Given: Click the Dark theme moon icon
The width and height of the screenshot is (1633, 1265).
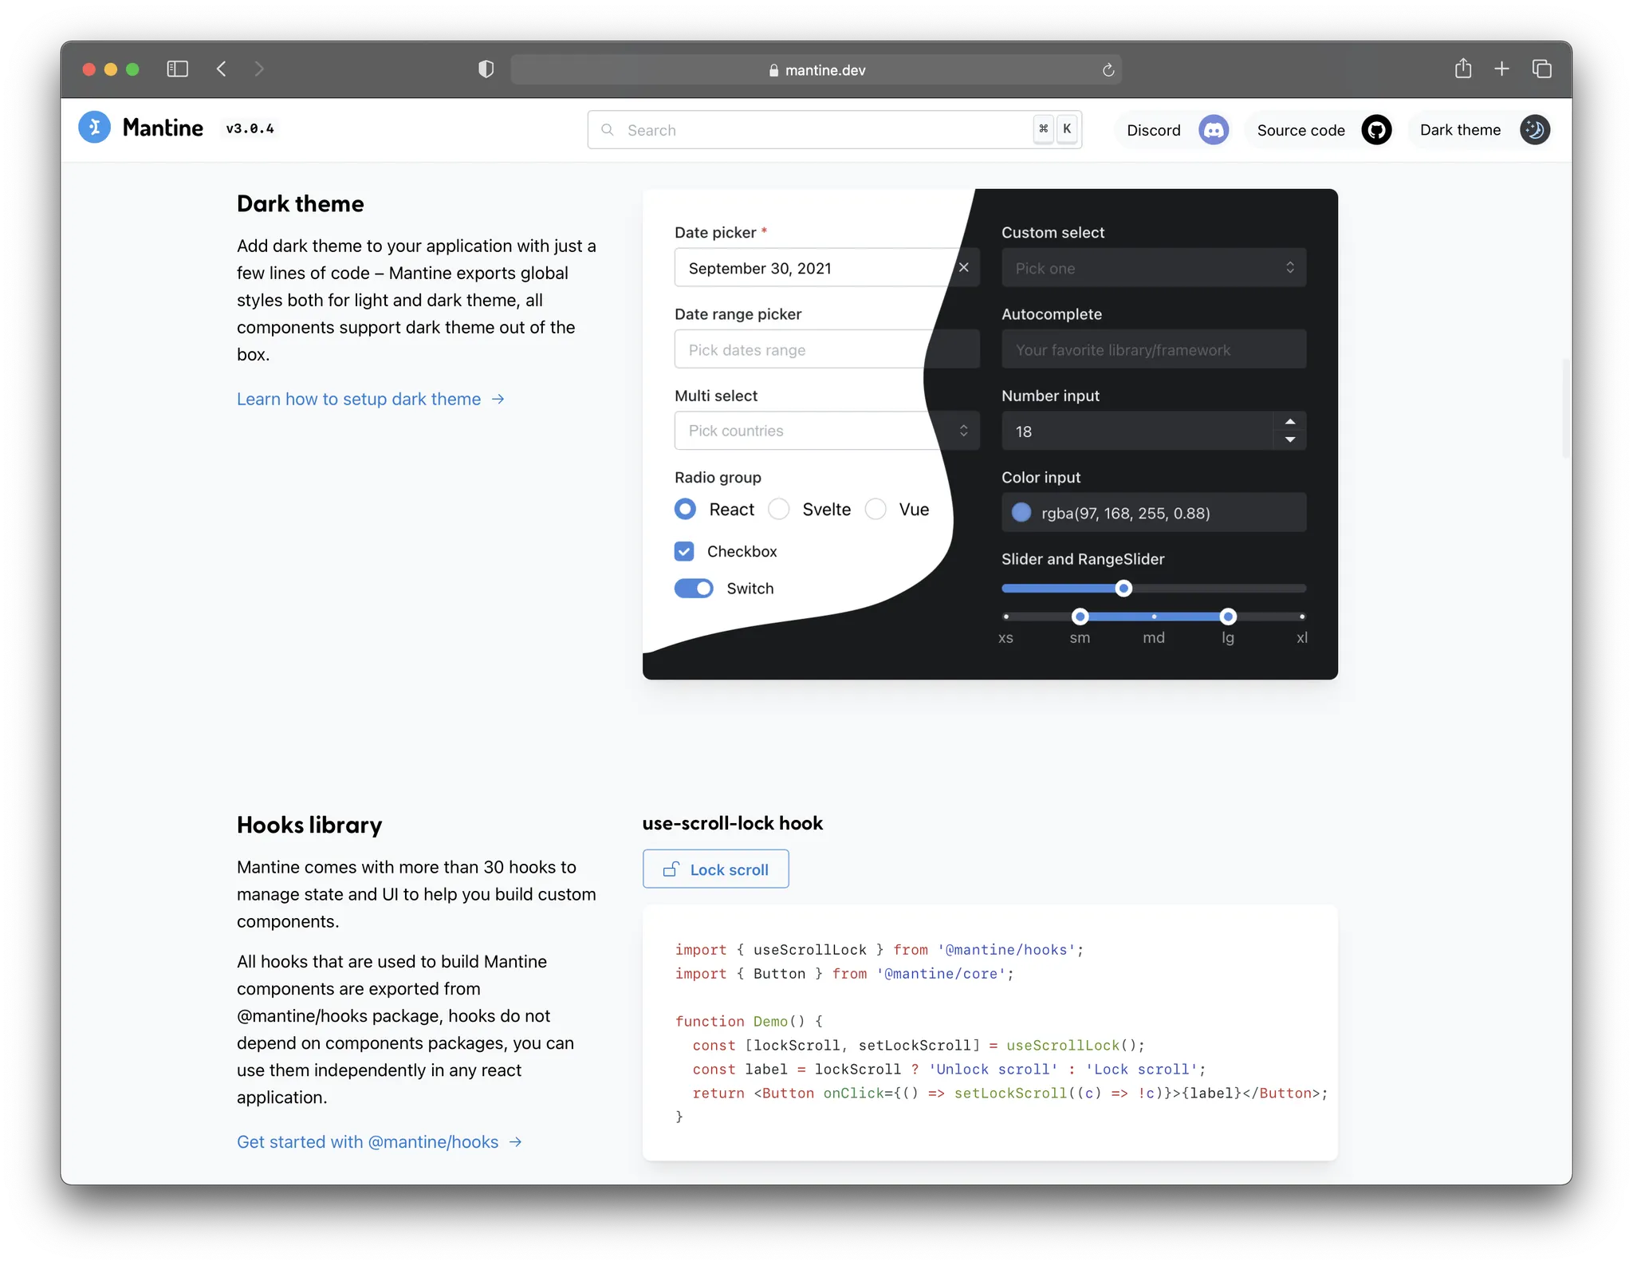Looking at the screenshot, I should 1534,130.
